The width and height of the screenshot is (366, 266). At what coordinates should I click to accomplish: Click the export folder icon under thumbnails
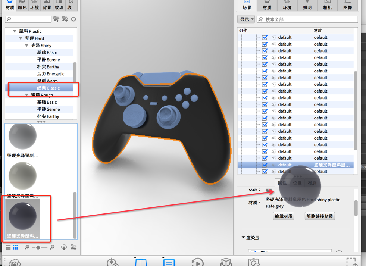coord(73,247)
